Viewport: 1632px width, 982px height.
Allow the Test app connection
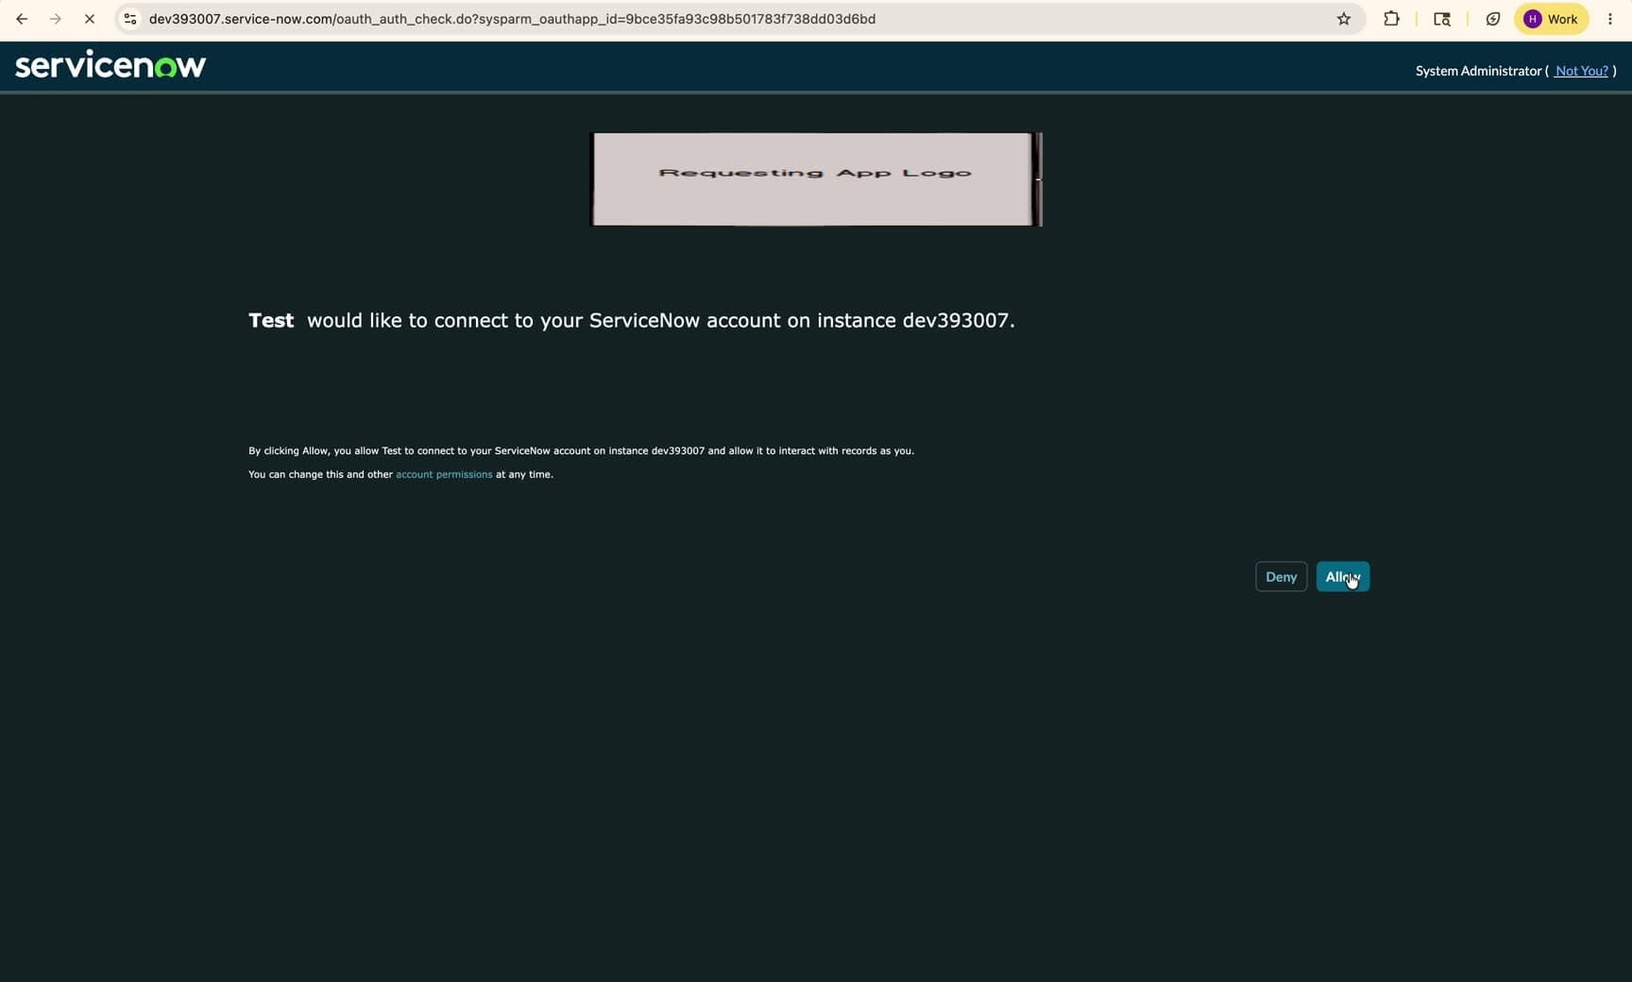point(1342,577)
